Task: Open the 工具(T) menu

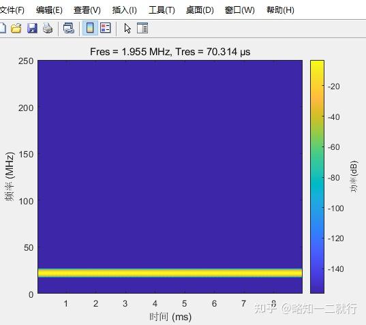Action: [x=162, y=10]
